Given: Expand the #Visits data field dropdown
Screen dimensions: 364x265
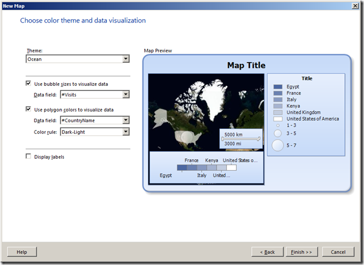Looking at the screenshot, I should pyautogui.click(x=95, y=94).
